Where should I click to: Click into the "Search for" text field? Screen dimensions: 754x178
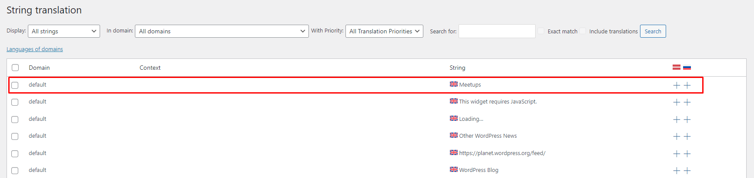[x=497, y=31]
